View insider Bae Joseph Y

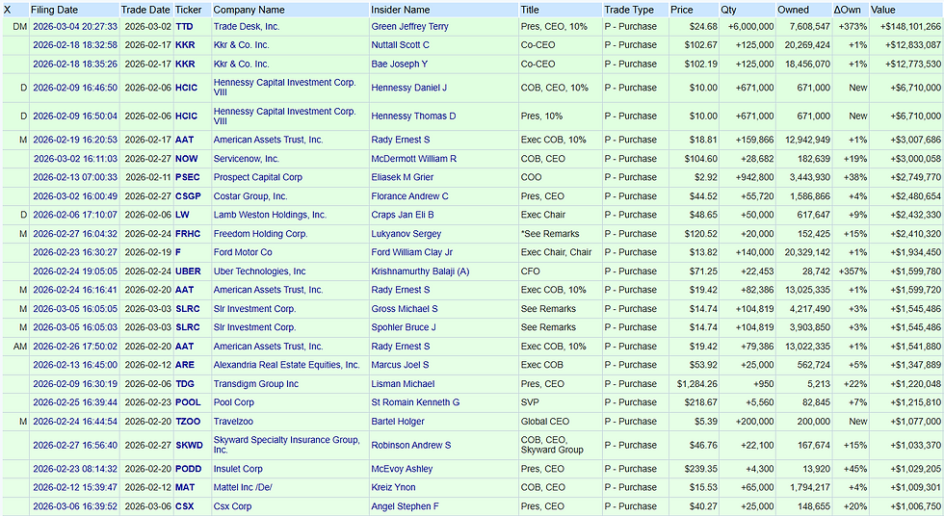(x=399, y=64)
